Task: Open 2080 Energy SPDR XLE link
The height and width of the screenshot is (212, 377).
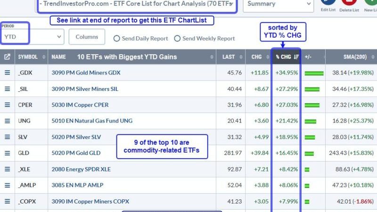Action: [81, 169]
